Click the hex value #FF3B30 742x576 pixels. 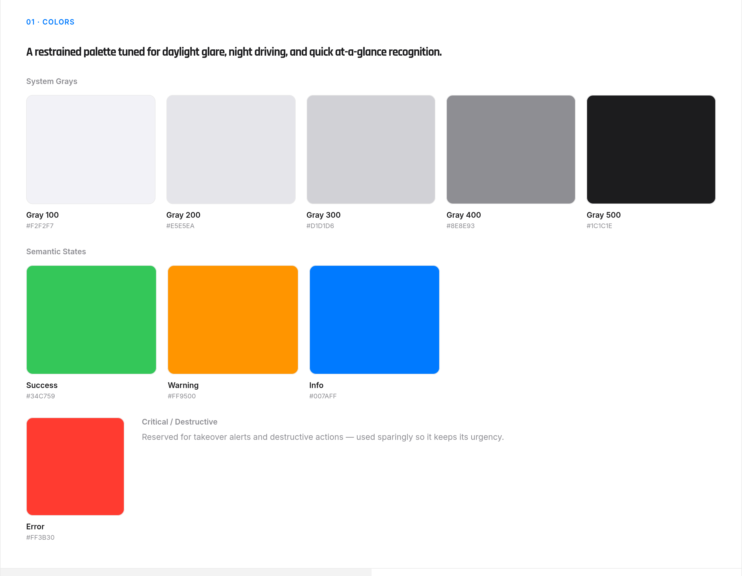pyautogui.click(x=40, y=537)
